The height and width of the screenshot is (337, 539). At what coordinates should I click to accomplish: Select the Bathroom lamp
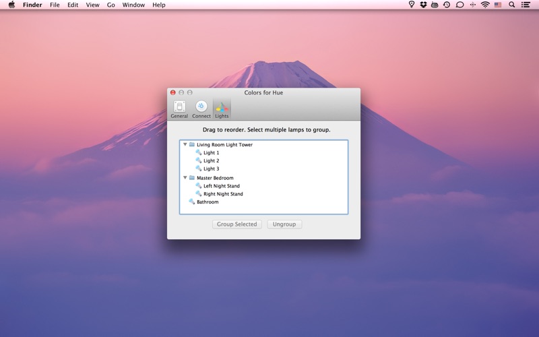(x=208, y=202)
